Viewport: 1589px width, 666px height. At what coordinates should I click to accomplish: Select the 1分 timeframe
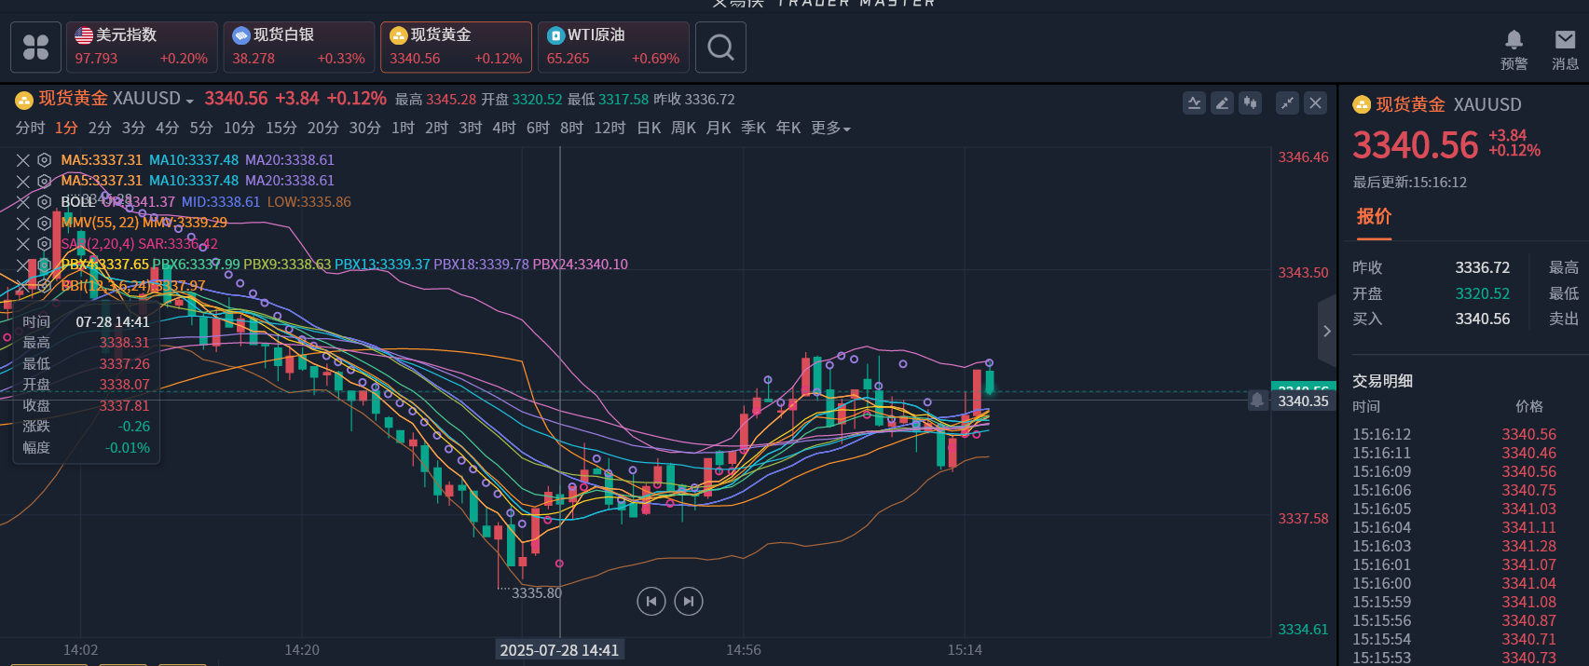66,128
